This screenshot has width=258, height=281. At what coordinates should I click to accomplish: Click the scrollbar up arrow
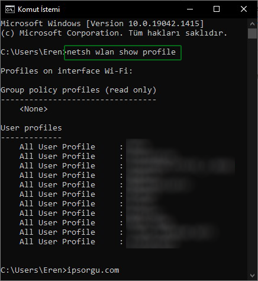[x=252, y=24]
